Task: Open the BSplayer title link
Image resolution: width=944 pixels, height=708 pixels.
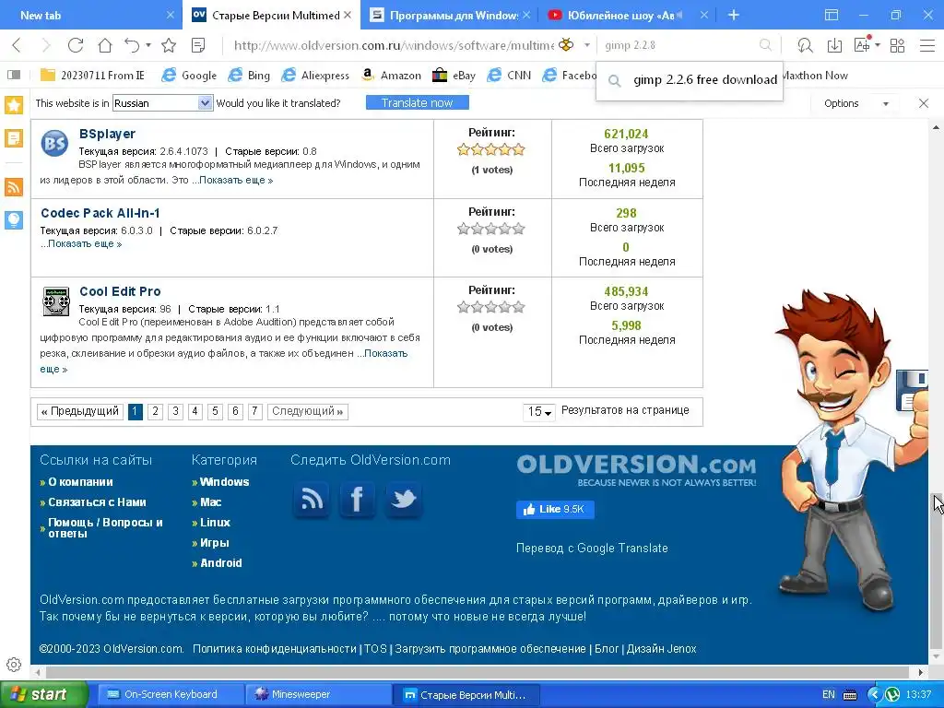Action: (x=107, y=134)
